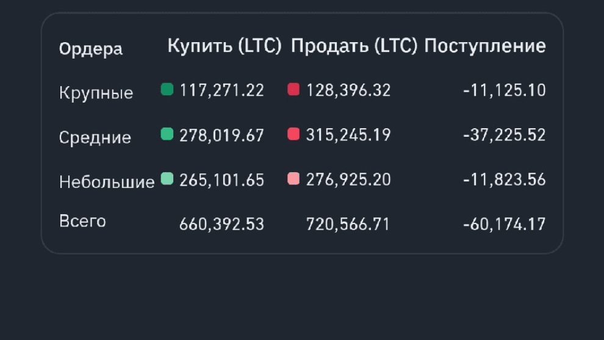Click total buy value 660,392.53
604x340 pixels.
(x=222, y=225)
